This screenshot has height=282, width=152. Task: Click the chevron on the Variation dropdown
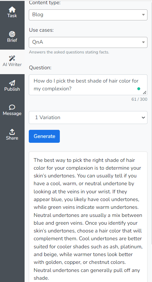click(143, 118)
